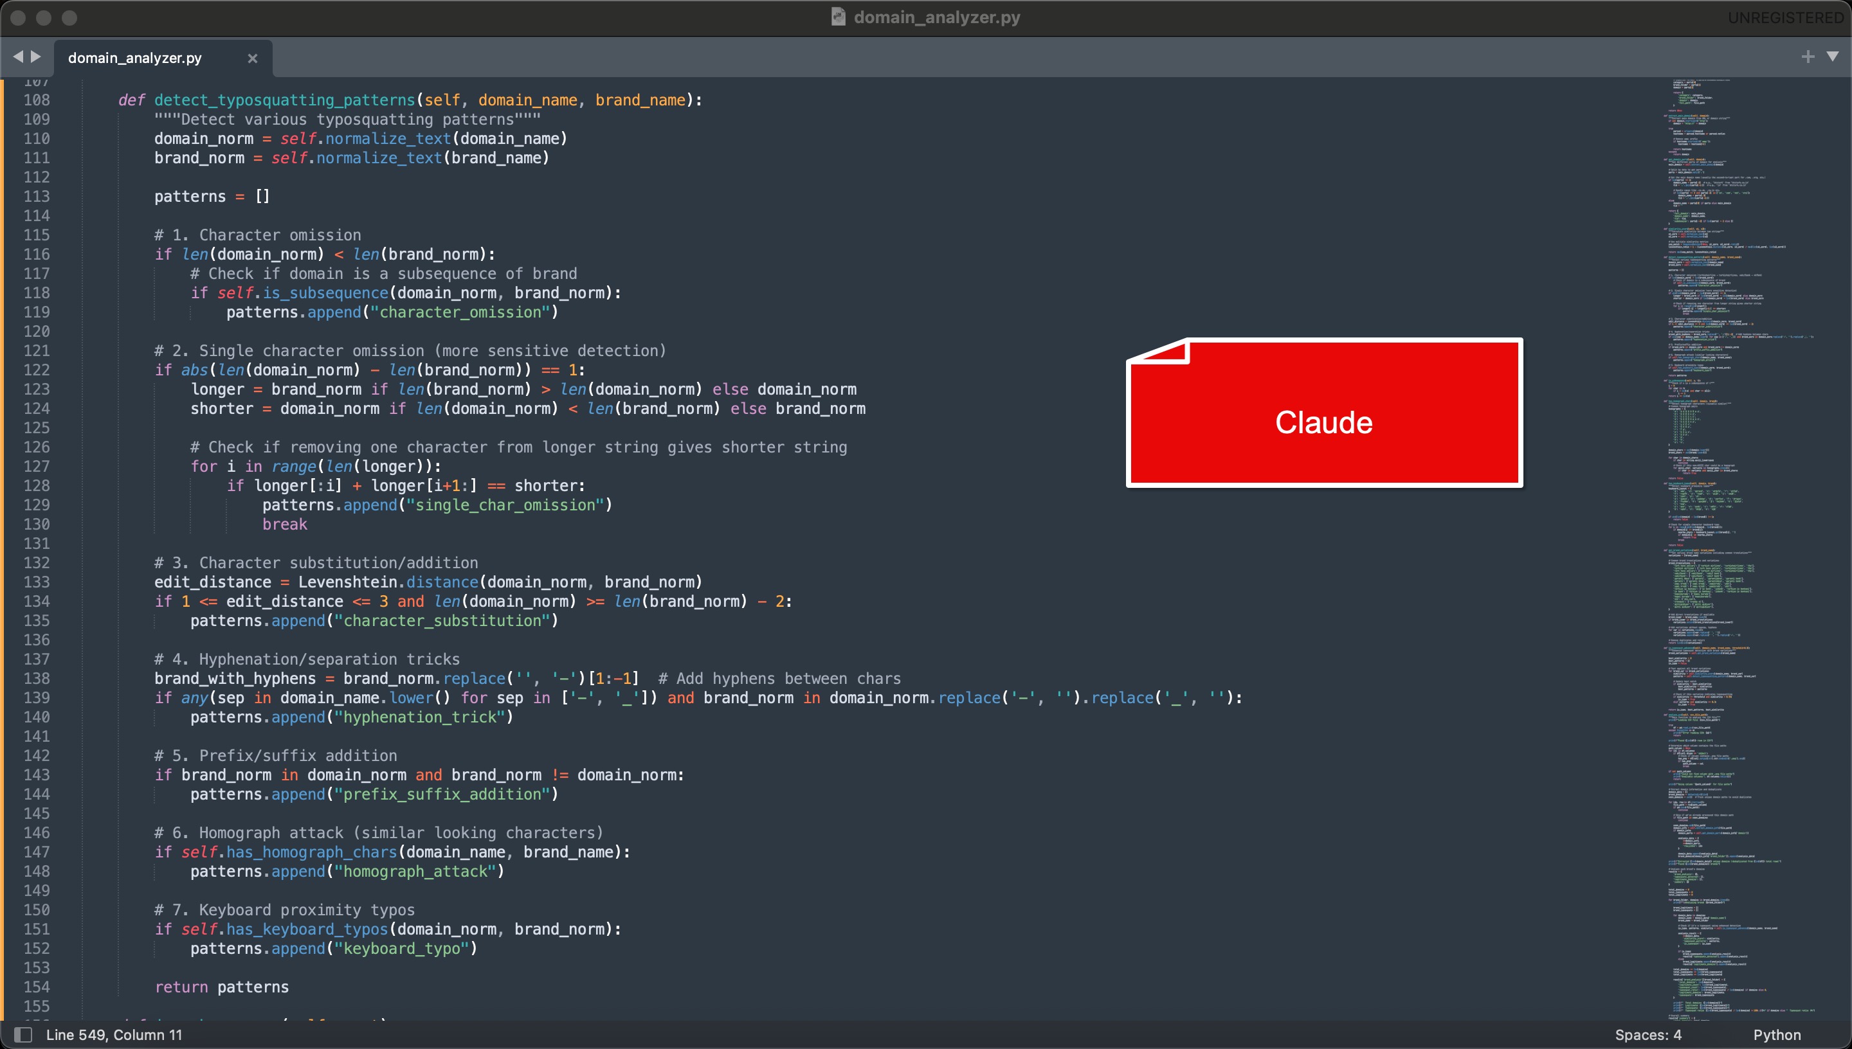Go to next tab with right arrow
Screen dimensions: 1852x1049
click(x=36, y=56)
